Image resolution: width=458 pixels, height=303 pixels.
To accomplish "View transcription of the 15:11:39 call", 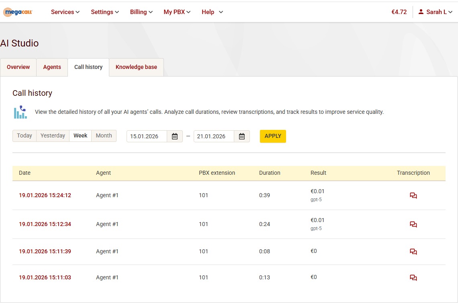I will pyautogui.click(x=413, y=252).
